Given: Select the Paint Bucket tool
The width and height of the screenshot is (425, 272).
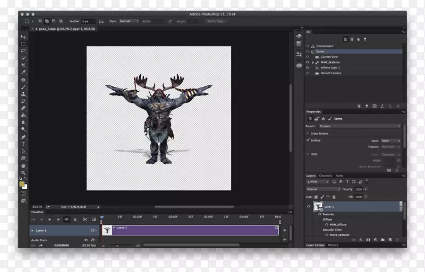Looking at the screenshot, I should point(23,115).
